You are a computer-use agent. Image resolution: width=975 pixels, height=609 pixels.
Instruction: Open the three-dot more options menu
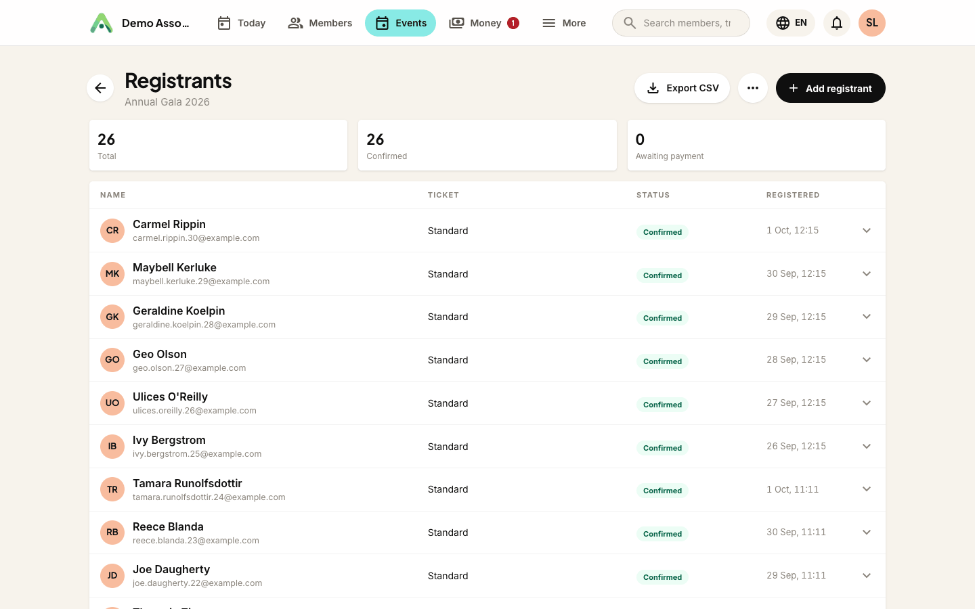point(753,88)
